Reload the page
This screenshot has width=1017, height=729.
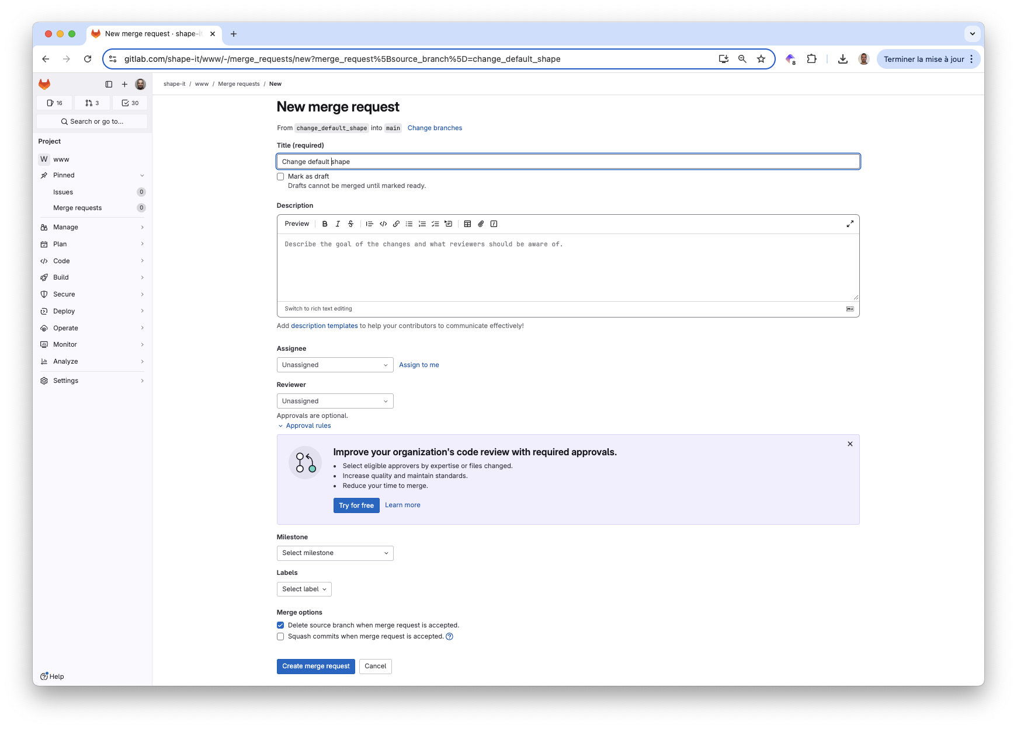[x=88, y=59]
